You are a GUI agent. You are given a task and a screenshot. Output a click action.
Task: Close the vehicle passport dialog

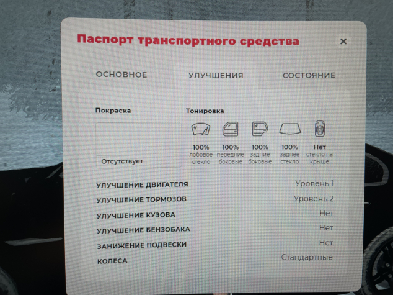(x=343, y=42)
